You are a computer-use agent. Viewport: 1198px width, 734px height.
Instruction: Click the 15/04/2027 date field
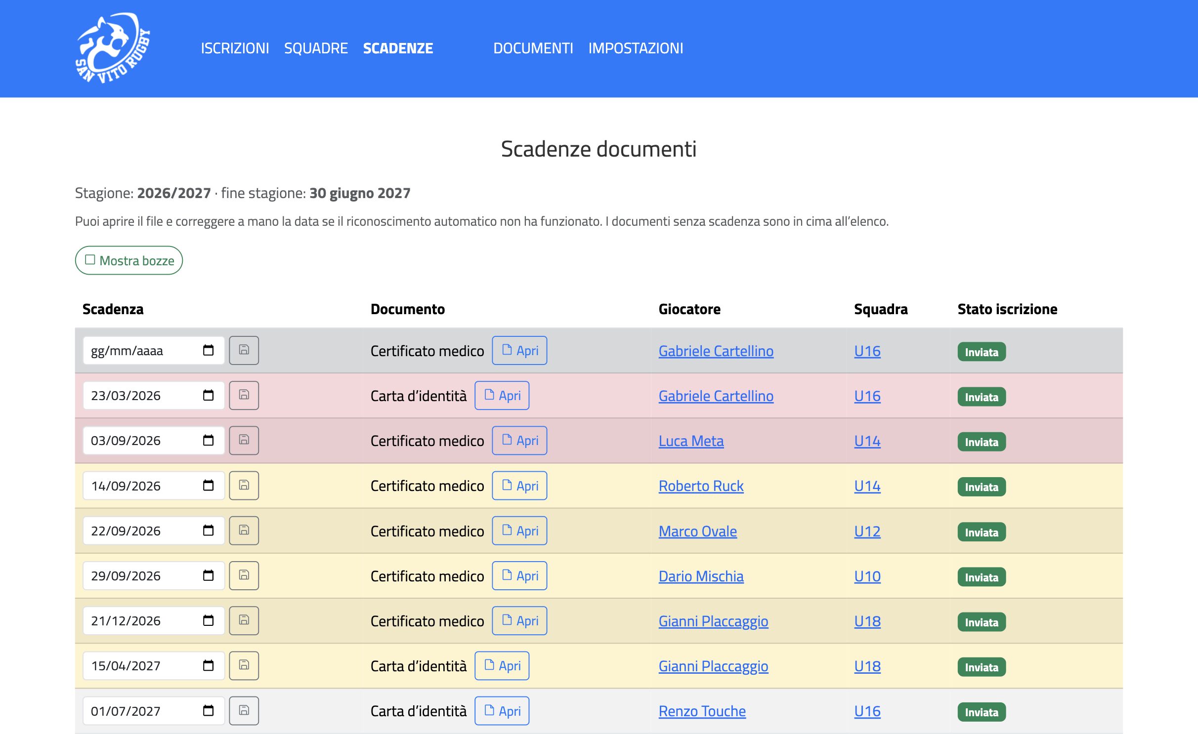154,665
